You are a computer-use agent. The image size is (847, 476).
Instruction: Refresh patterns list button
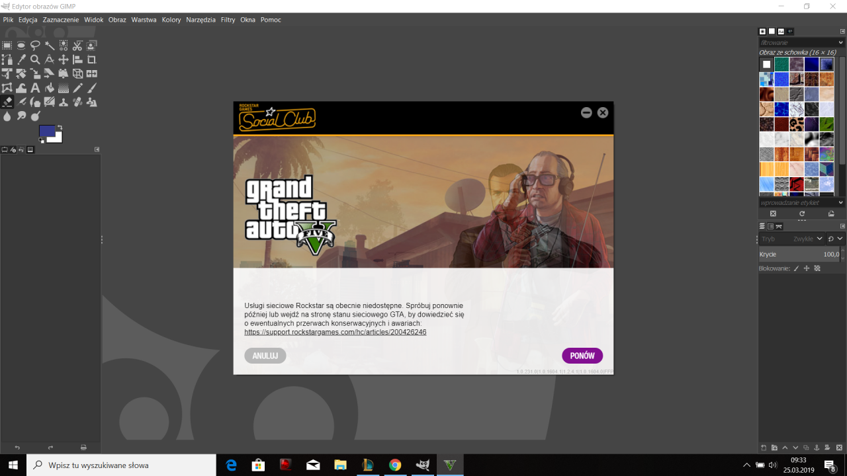(x=802, y=214)
